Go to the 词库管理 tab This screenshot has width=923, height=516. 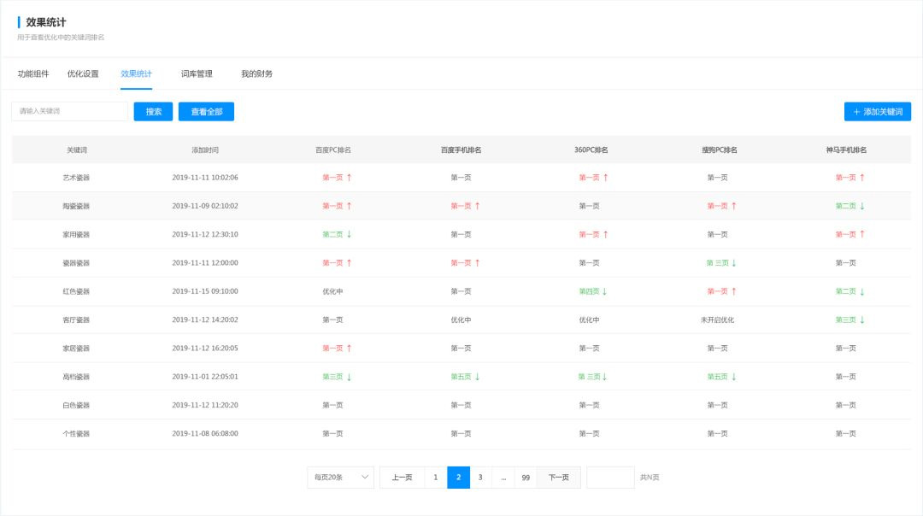coord(197,74)
